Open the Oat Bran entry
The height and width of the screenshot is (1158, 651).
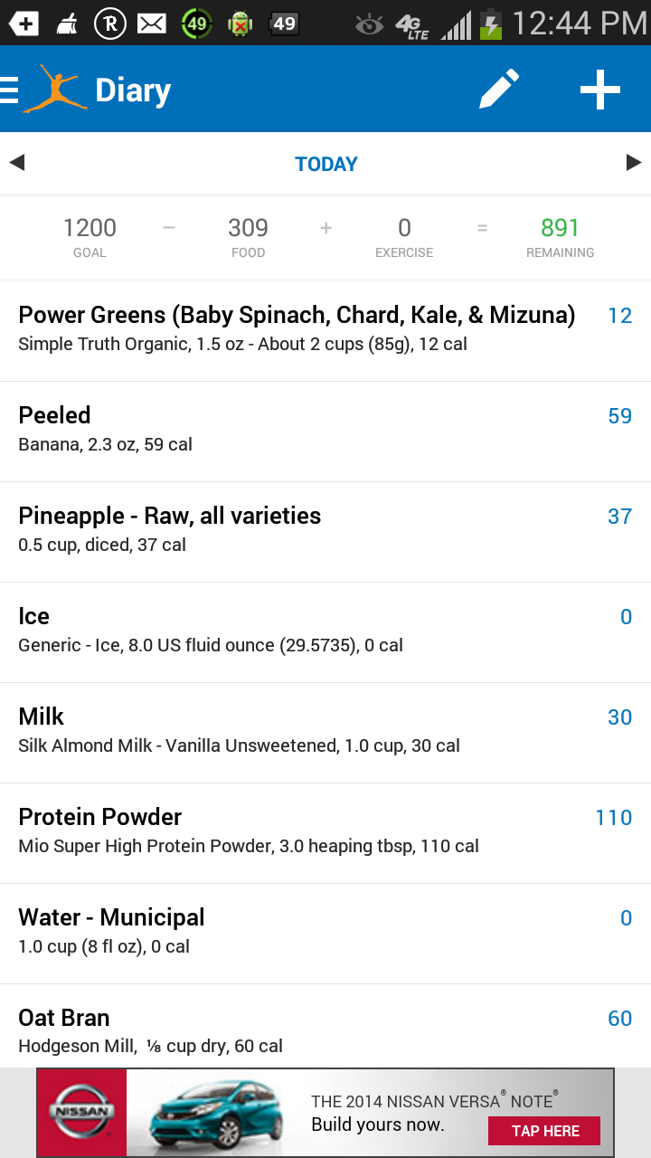tap(325, 1031)
